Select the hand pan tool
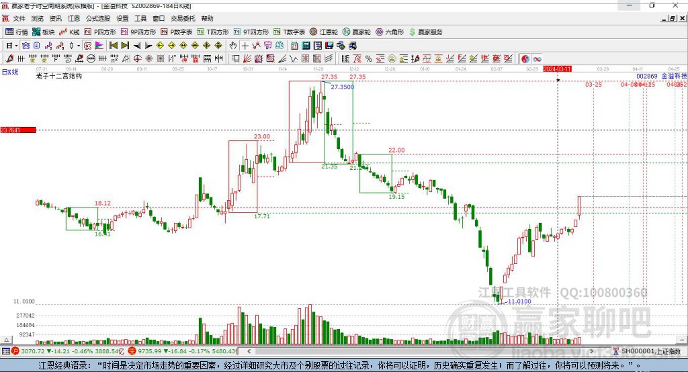The width and height of the screenshot is (688, 372). click(232, 46)
